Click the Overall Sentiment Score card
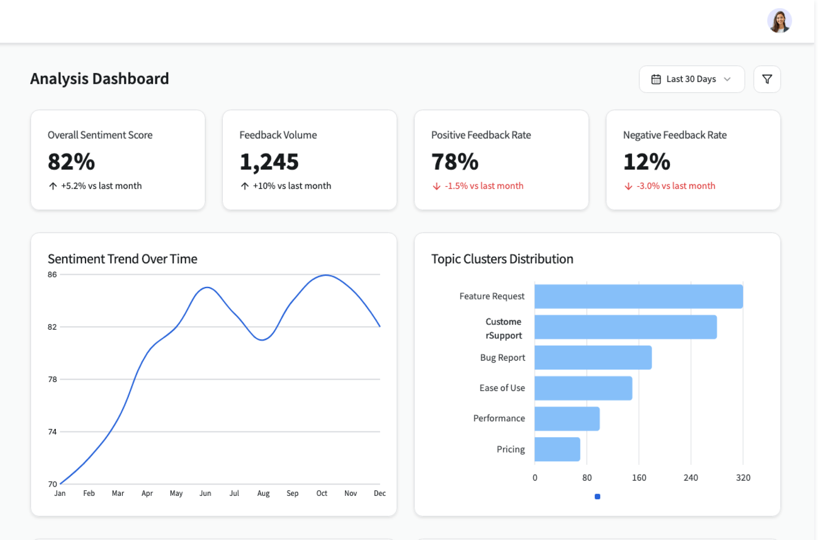Viewport: 831px width, 540px height. click(x=118, y=160)
